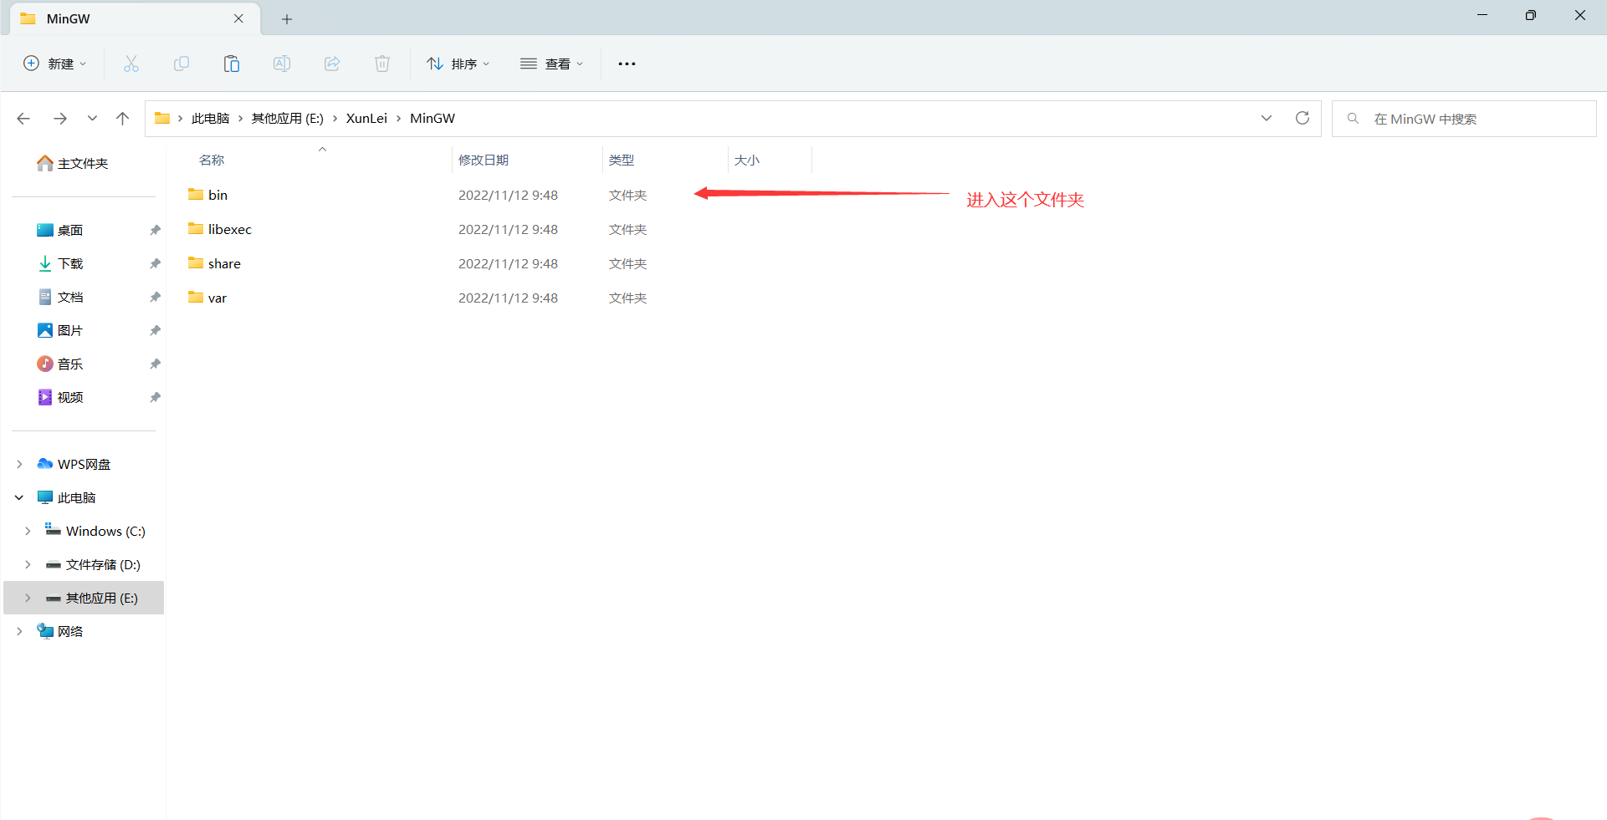Viewport: 1607px width, 820px height.
Task: Click the 2022/11/12 9:48 date of share
Action: point(508,263)
